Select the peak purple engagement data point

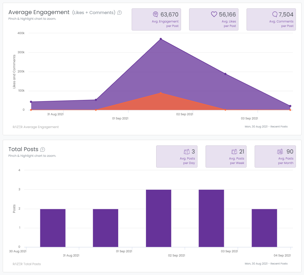tap(161, 39)
